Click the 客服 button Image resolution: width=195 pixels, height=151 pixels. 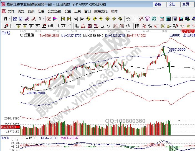pyautogui.click(x=158, y=4)
